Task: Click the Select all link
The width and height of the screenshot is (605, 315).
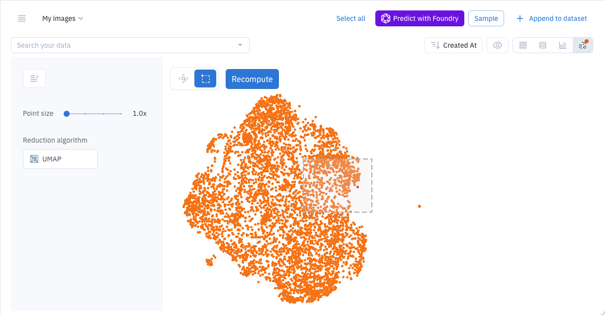Action: click(x=350, y=18)
